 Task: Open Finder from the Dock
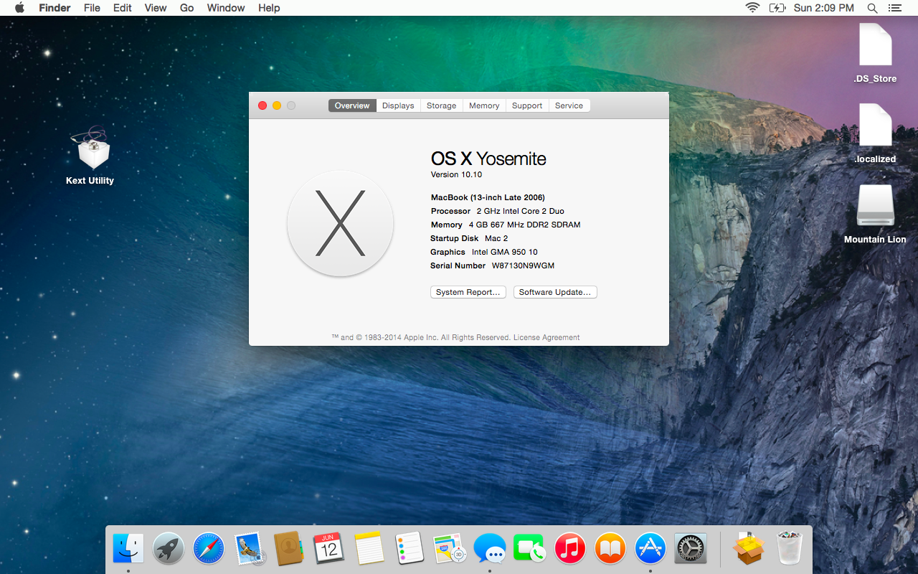128,549
